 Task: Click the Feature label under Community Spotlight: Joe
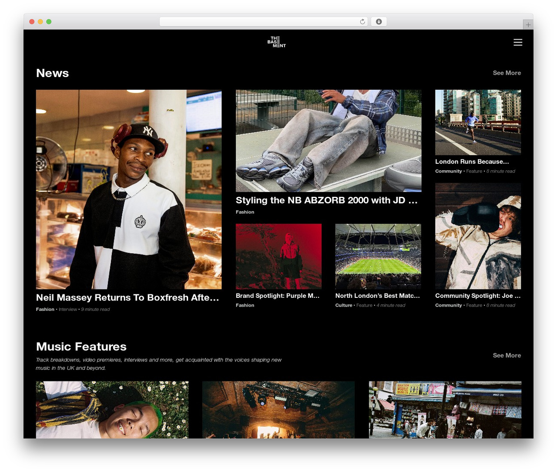click(474, 305)
